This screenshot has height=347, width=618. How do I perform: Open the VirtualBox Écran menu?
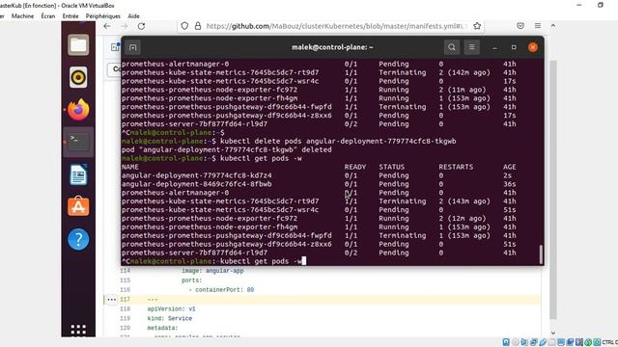(x=48, y=16)
